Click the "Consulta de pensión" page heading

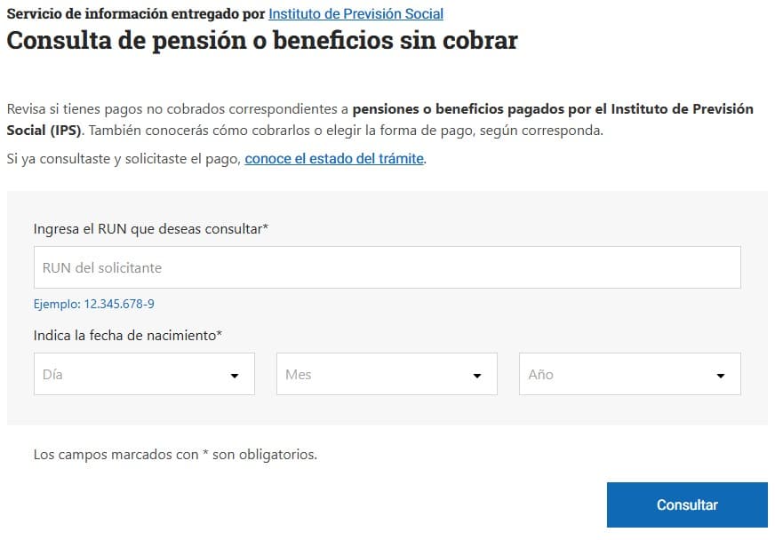(261, 41)
